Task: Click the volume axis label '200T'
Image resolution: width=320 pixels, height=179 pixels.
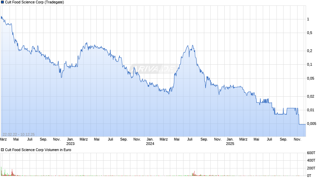Action: 311,168
